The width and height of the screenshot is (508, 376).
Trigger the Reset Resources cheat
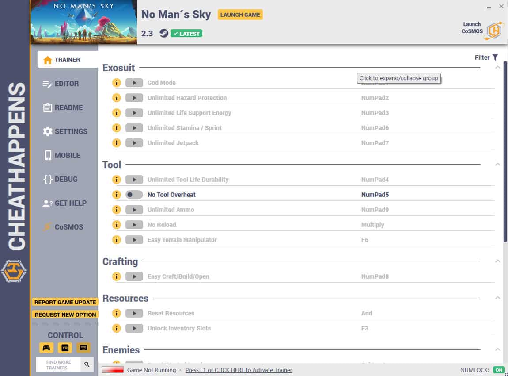tap(134, 313)
